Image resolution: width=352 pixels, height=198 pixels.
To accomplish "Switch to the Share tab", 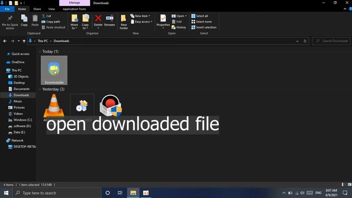I will click(x=37, y=9).
